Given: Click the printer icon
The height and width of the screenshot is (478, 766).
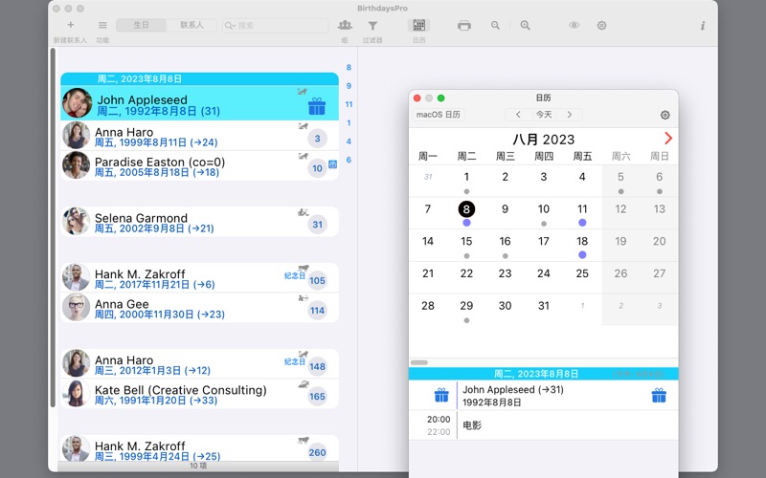Looking at the screenshot, I should click(464, 26).
